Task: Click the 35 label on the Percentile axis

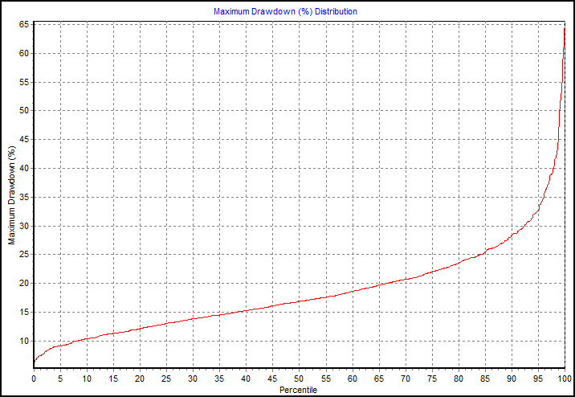Action: click(x=219, y=379)
